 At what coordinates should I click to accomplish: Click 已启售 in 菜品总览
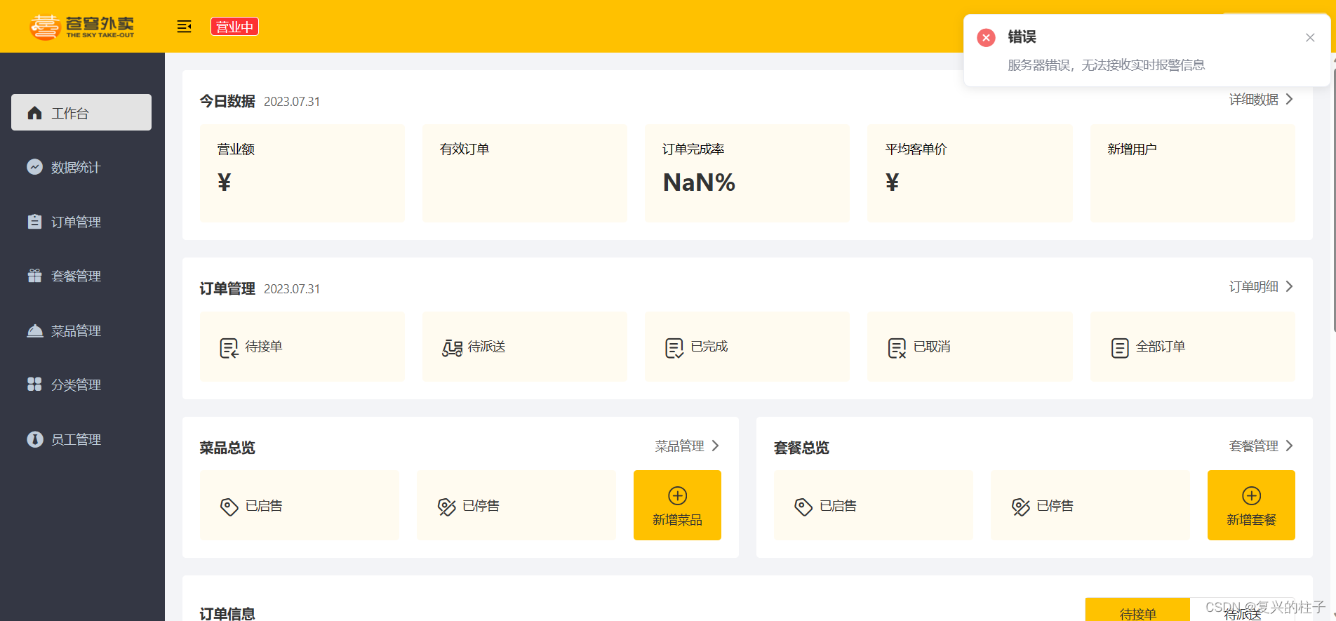click(300, 505)
